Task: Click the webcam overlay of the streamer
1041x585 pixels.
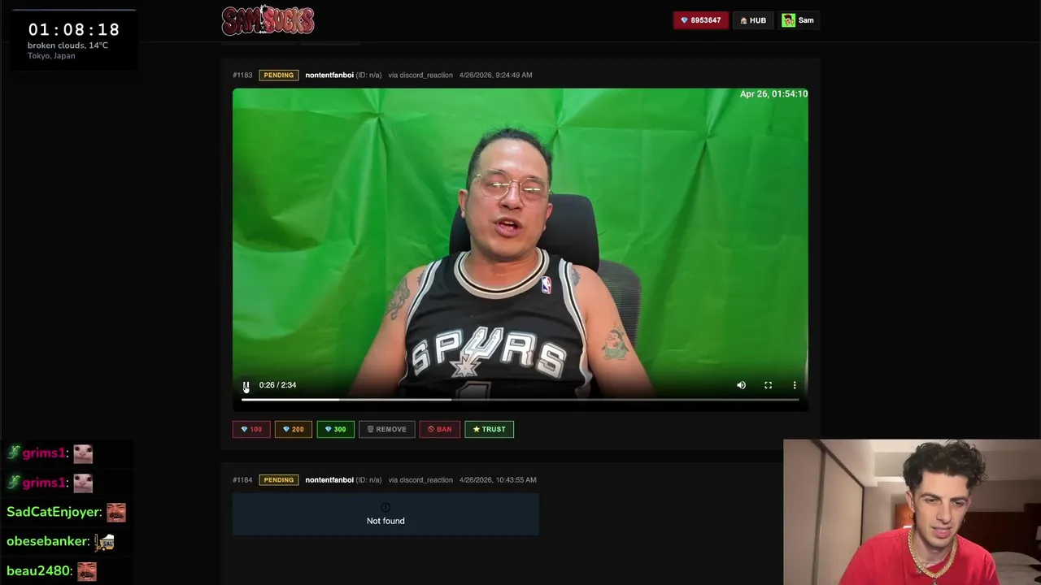Action: (x=912, y=512)
